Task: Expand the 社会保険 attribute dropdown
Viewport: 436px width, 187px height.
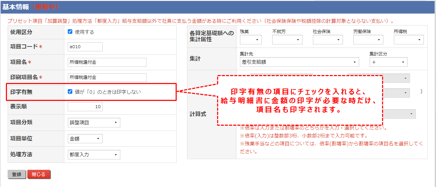Action: [328, 40]
